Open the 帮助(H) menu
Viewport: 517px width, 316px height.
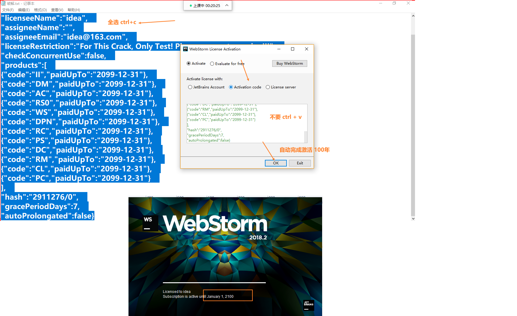click(74, 10)
